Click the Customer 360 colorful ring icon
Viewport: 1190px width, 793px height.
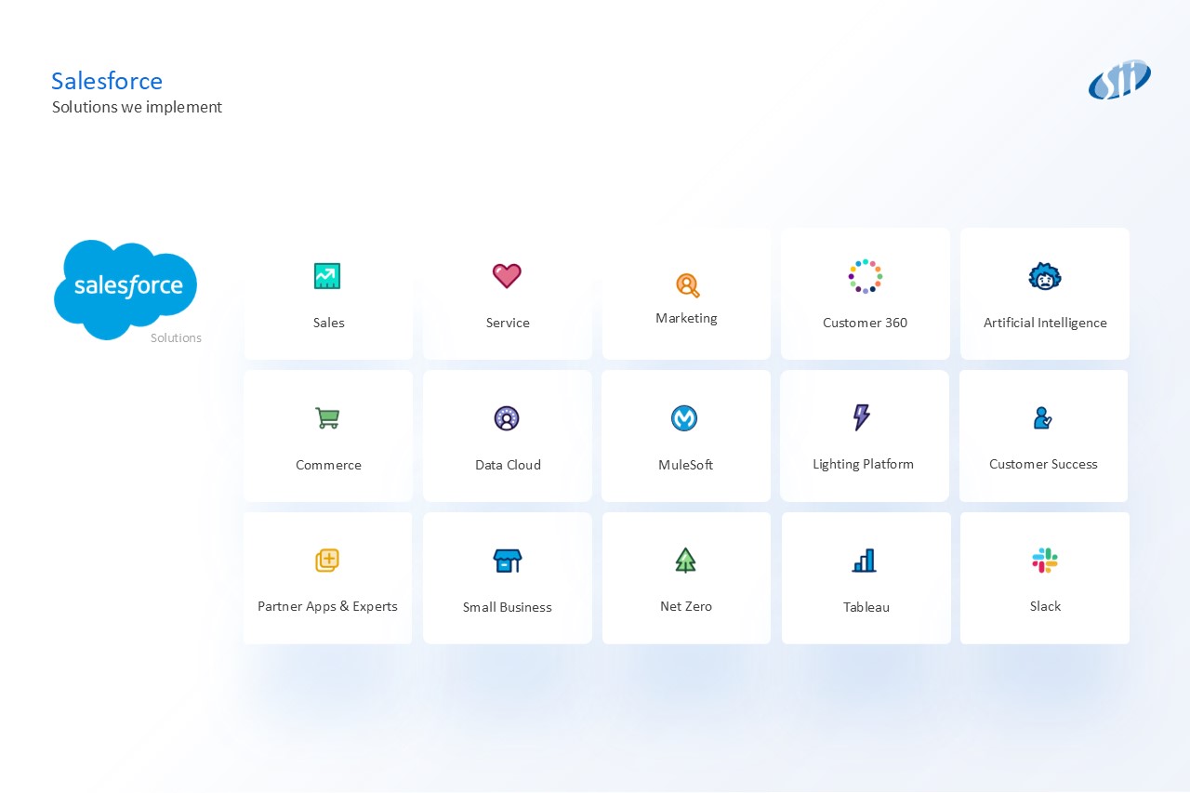pyautogui.click(x=865, y=276)
